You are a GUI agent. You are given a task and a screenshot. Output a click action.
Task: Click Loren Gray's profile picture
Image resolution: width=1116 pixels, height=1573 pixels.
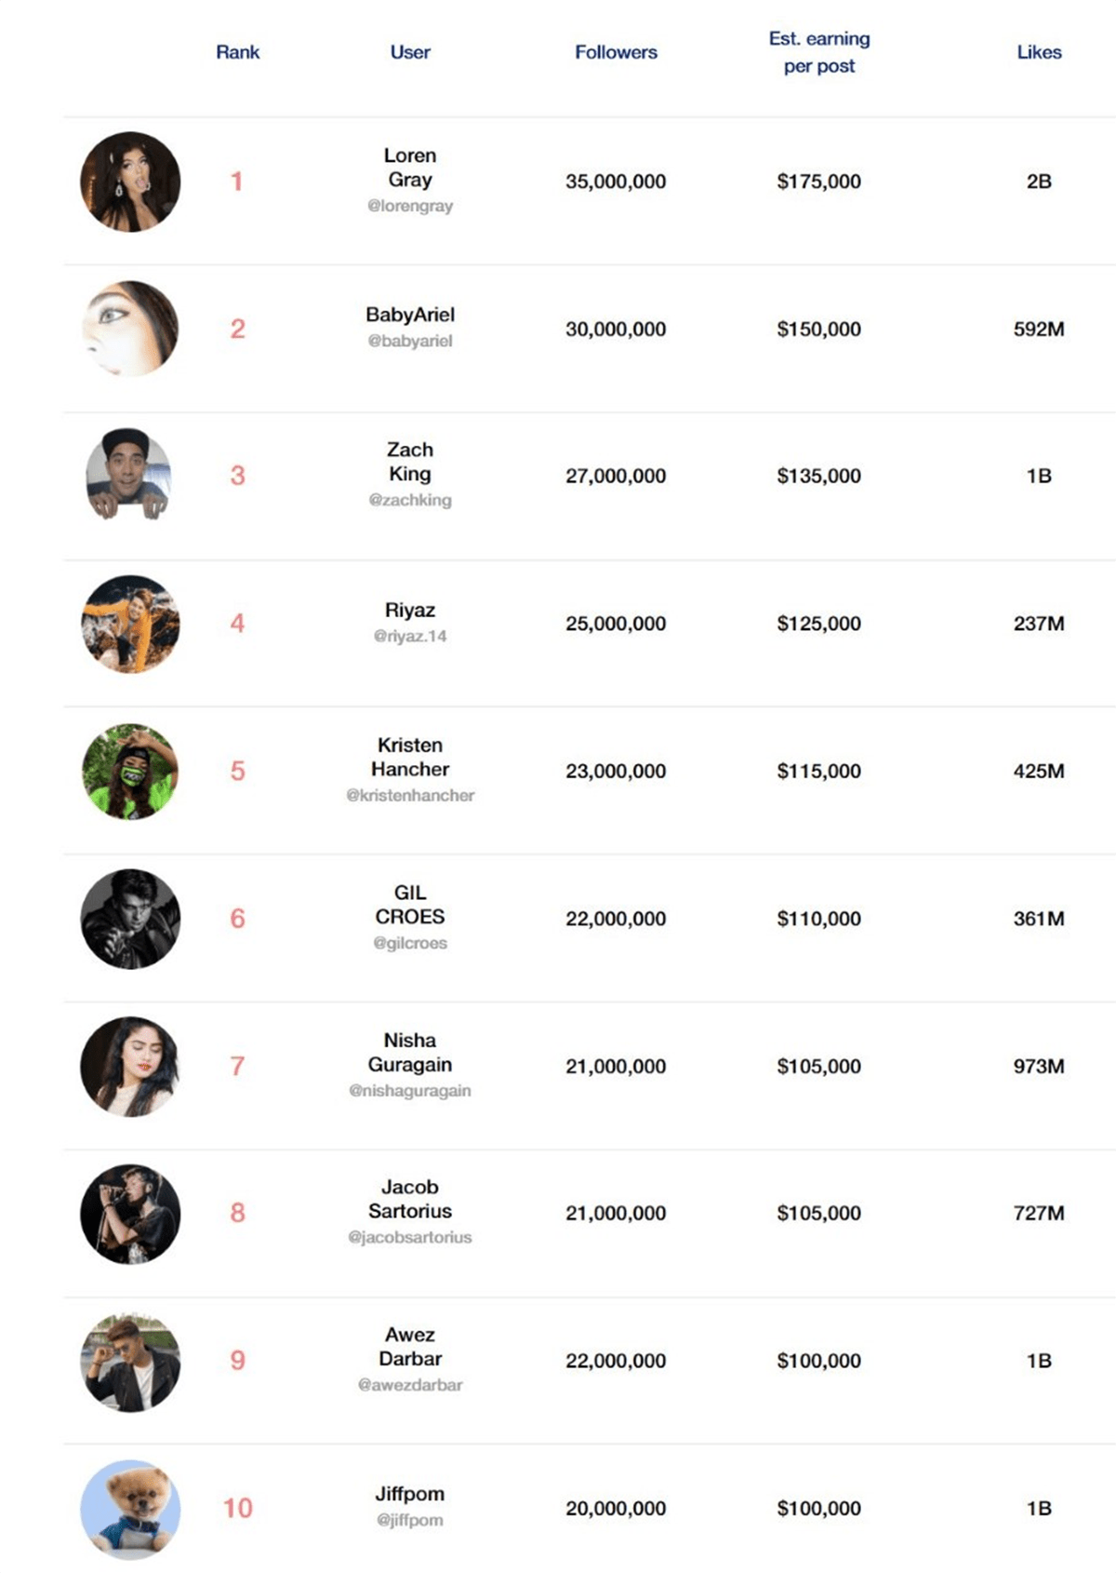[x=130, y=181]
